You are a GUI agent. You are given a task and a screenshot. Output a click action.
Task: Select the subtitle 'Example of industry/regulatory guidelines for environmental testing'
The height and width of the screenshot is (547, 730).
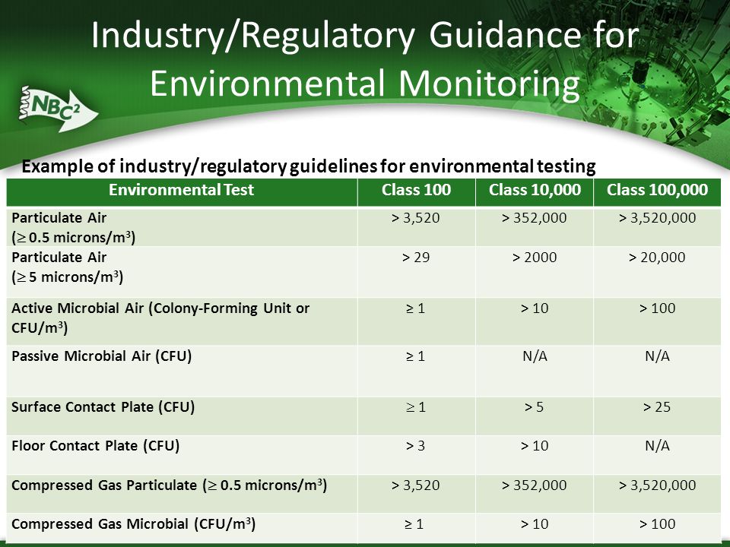pyautogui.click(x=309, y=166)
